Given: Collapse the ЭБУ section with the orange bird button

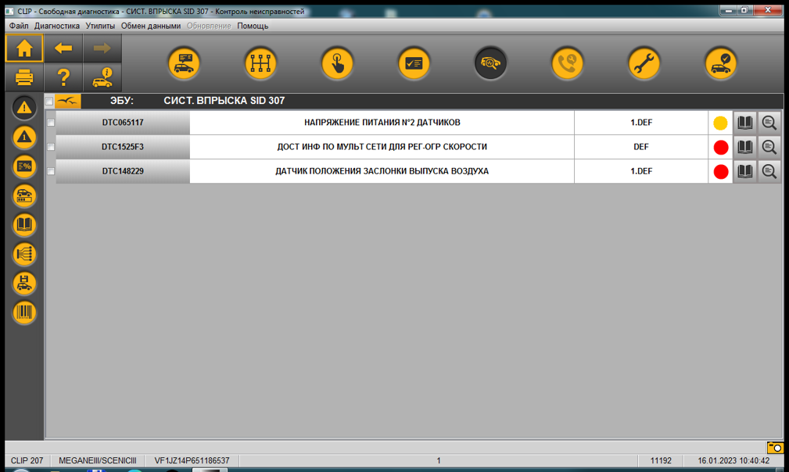Looking at the screenshot, I should [67, 101].
